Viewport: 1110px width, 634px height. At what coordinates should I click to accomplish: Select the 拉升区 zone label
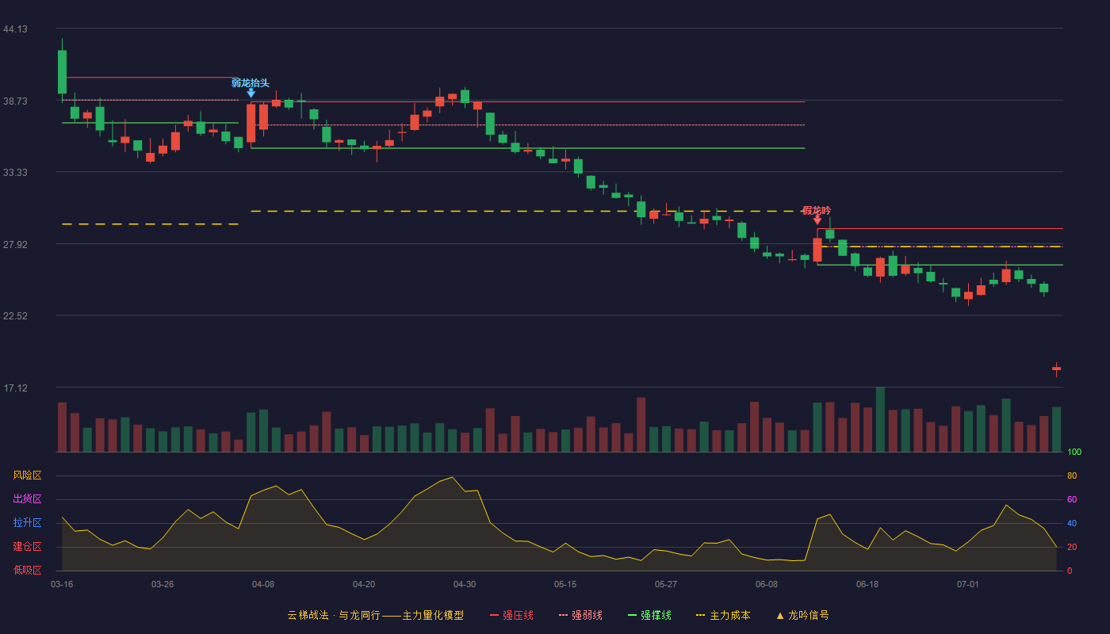pos(27,523)
